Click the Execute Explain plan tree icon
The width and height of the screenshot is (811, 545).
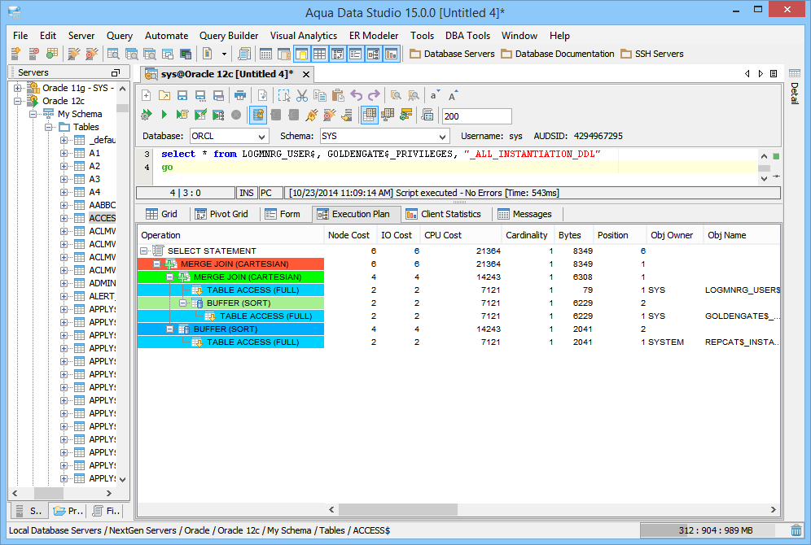(x=218, y=115)
